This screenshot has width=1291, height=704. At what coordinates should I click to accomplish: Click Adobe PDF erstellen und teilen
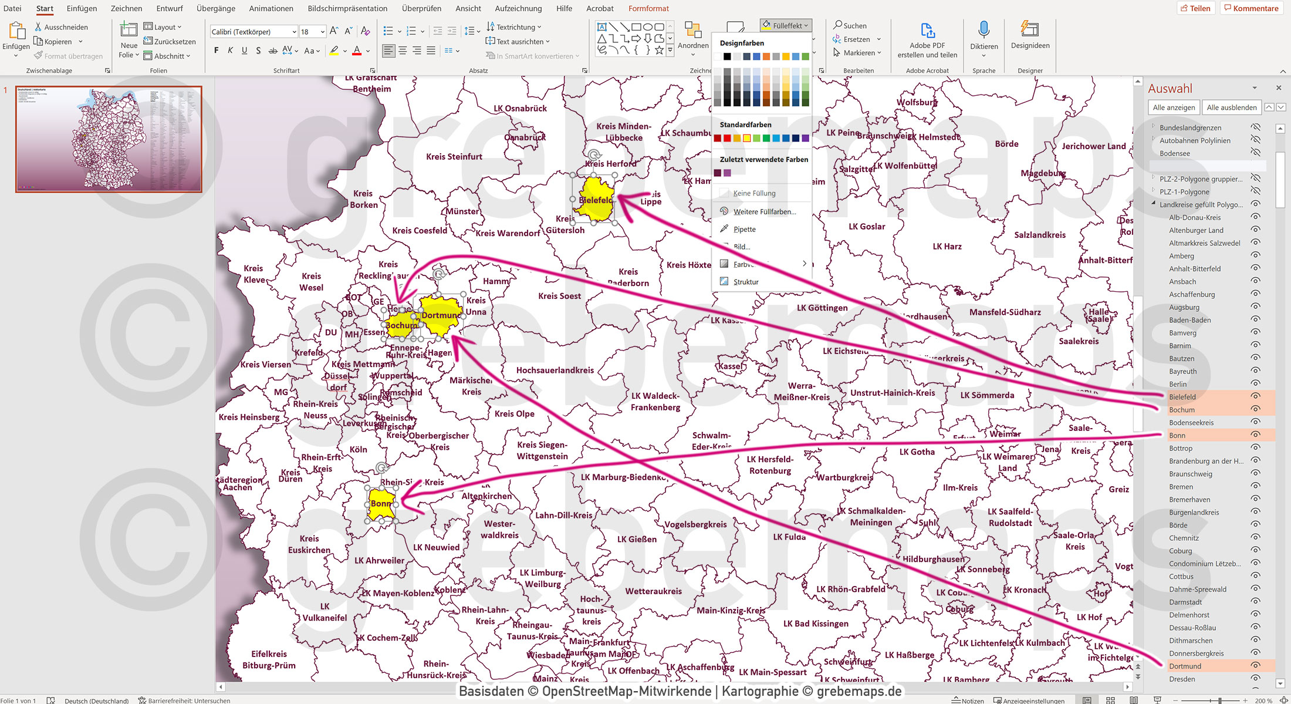927,40
